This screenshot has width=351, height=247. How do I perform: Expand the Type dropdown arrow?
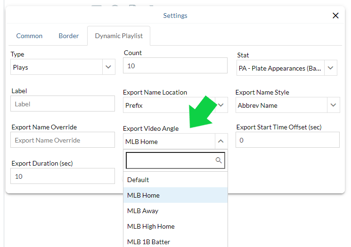[109, 67]
